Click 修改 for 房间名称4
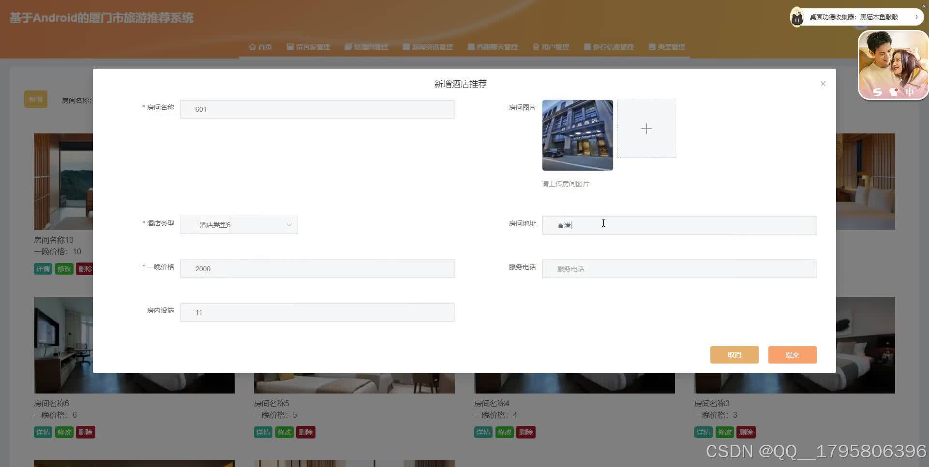Screen dimensions: 929x467 [x=505, y=432]
